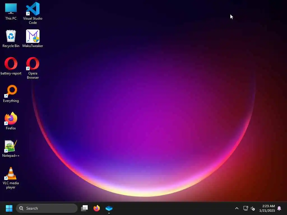
Task: Select the Everything search shortcut
Action: 11,94
